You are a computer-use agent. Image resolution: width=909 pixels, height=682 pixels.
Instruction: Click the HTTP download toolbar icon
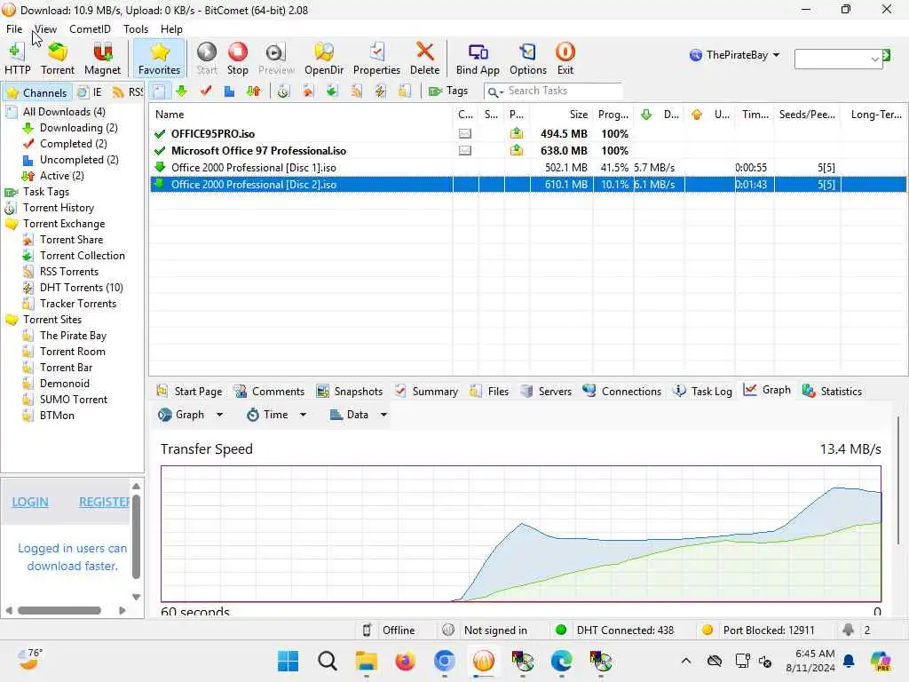click(x=17, y=59)
